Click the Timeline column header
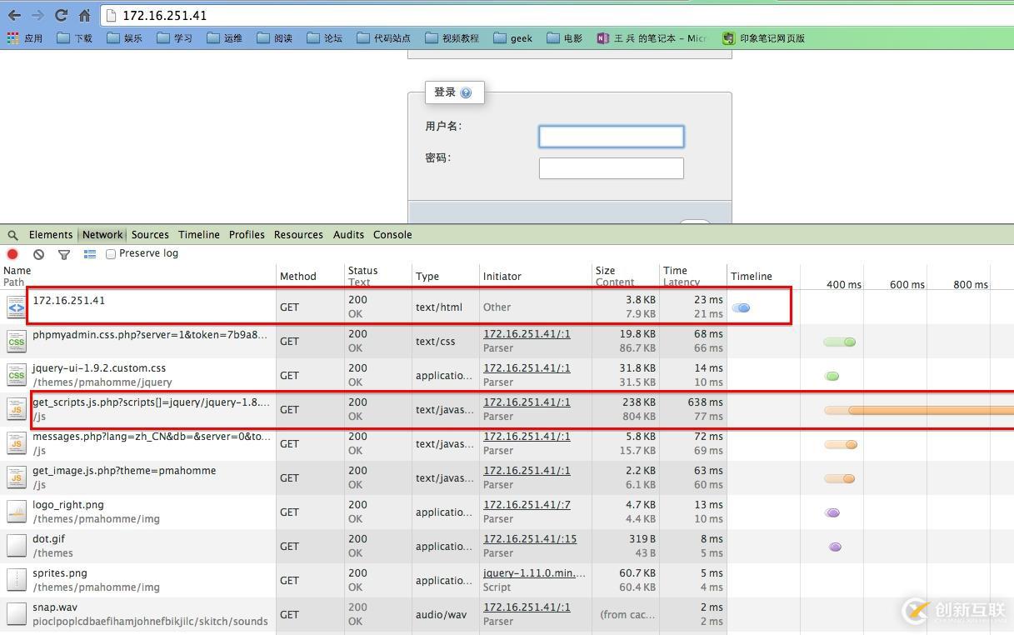Image resolution: width=1014 pixels, height=635 pixels. 752,276
